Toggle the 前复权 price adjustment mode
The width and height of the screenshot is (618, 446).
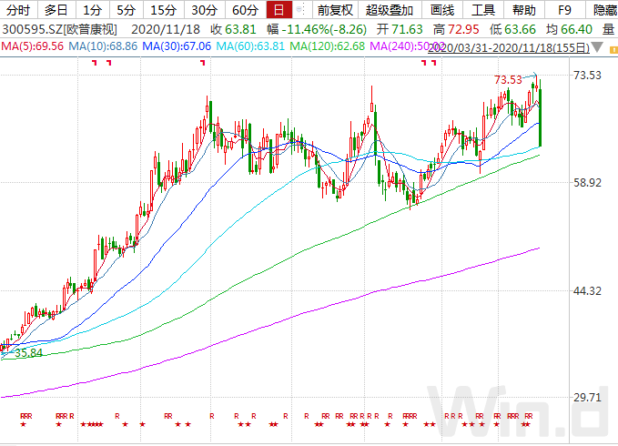pos(335,11)
